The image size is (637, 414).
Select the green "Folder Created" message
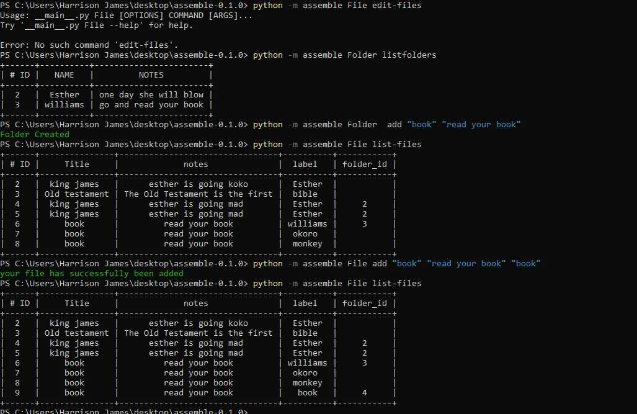[35, 134]
